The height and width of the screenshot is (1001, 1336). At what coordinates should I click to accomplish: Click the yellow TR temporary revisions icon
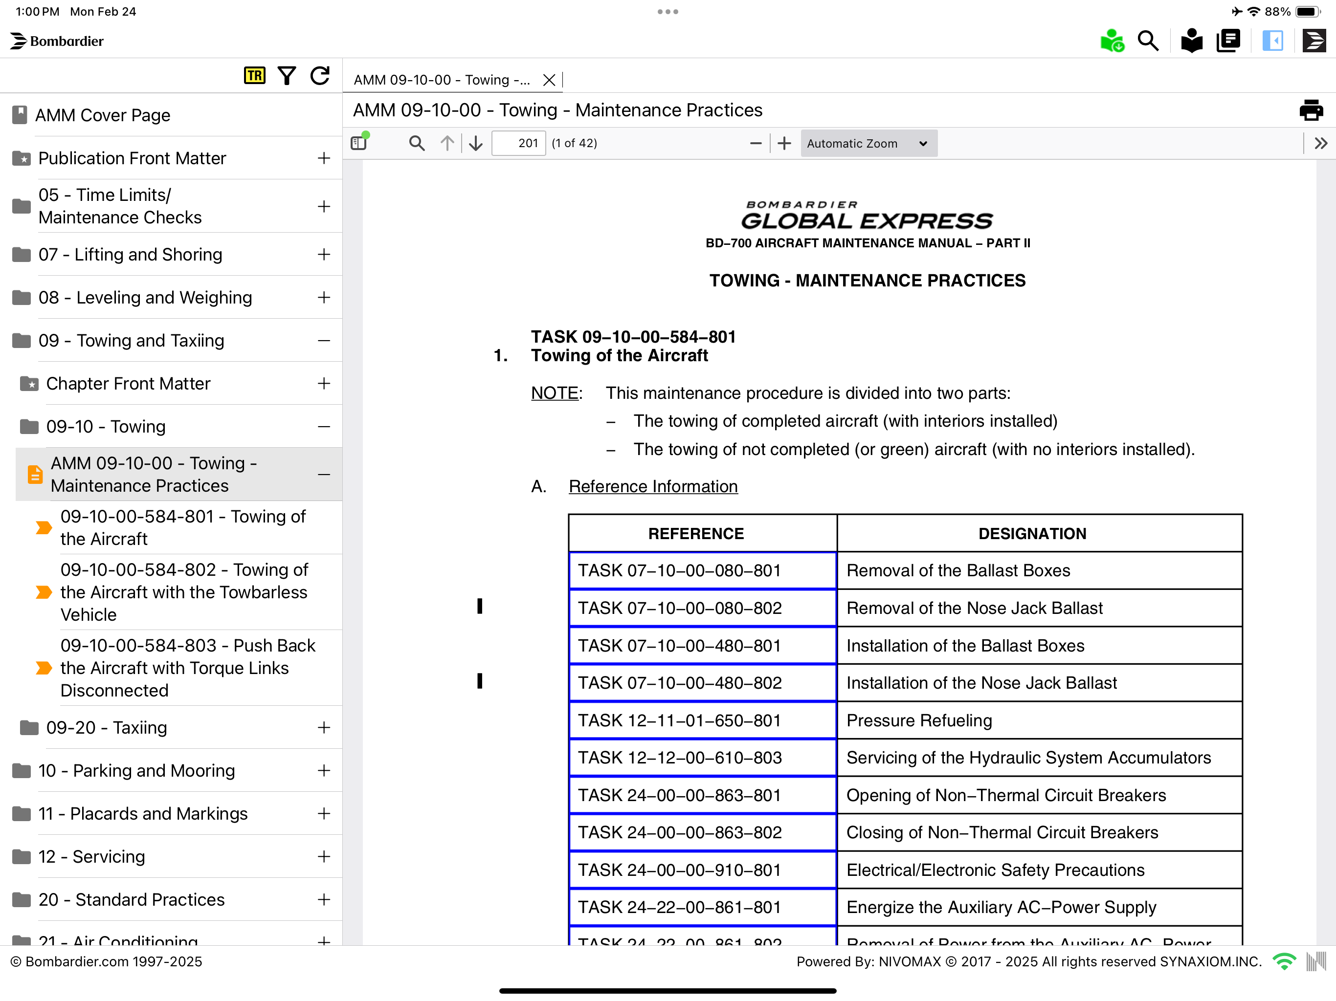254,75
